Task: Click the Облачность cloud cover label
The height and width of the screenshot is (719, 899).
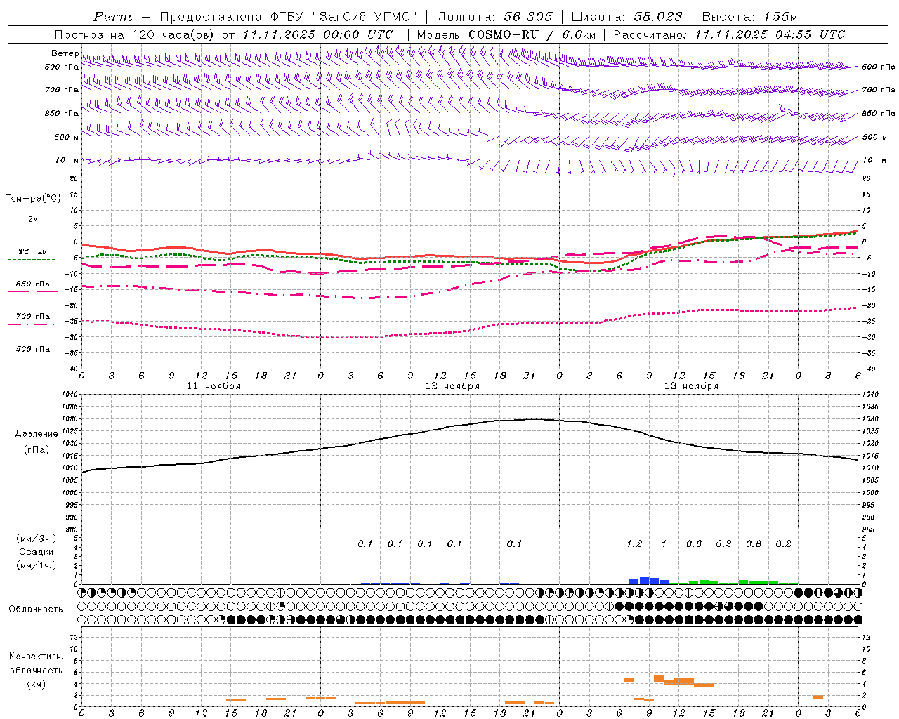Action: 36,609
